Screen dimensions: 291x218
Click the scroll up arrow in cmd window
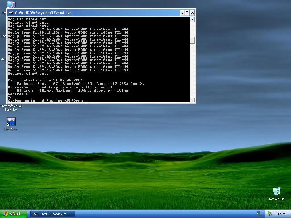[x=192, y=20]
